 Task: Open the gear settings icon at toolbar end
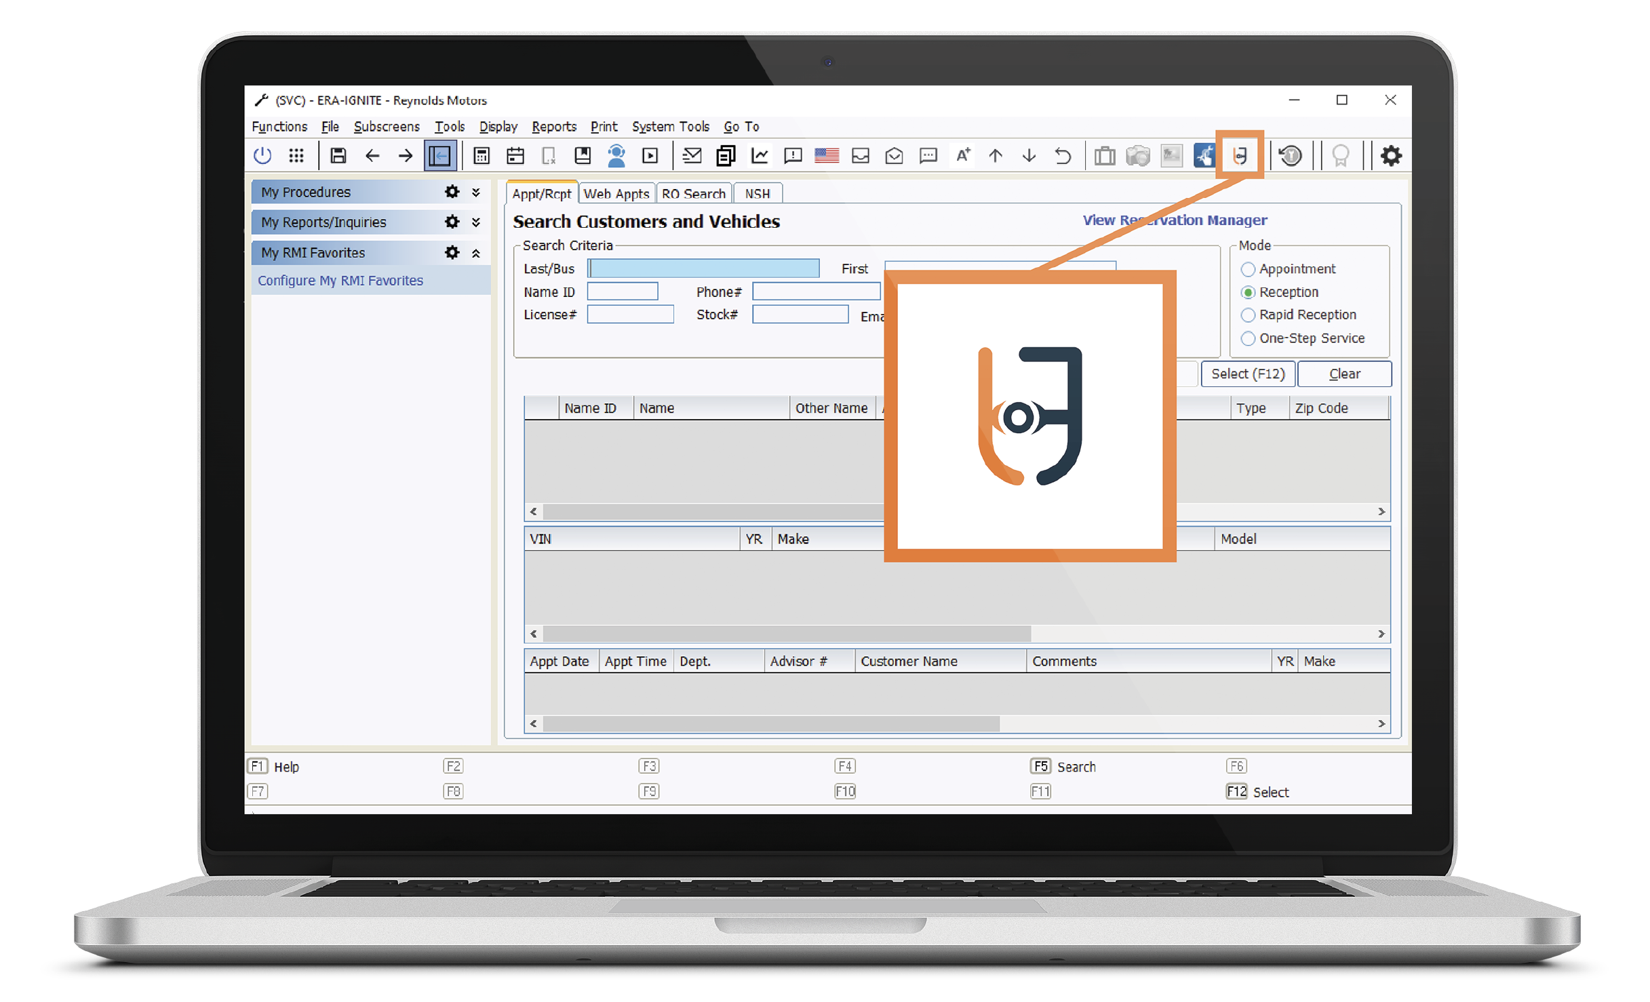1391,156
